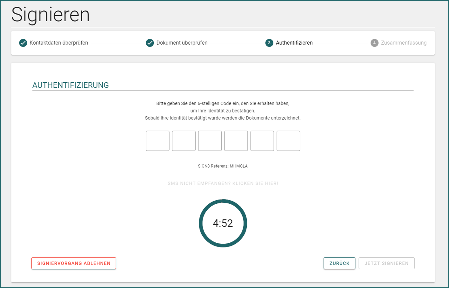Focus the second code digit box
This screenshot has width=449, height=288.
184,141
